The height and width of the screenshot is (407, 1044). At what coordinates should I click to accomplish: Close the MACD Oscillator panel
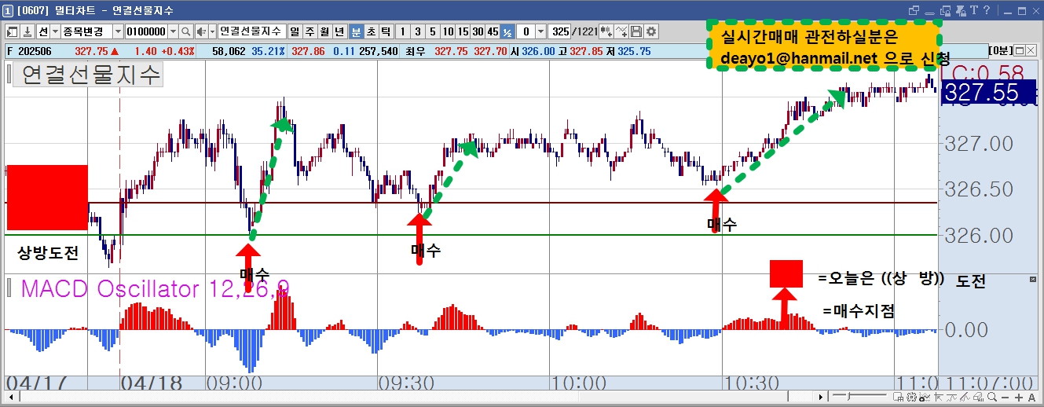[x=1033, y=279]
